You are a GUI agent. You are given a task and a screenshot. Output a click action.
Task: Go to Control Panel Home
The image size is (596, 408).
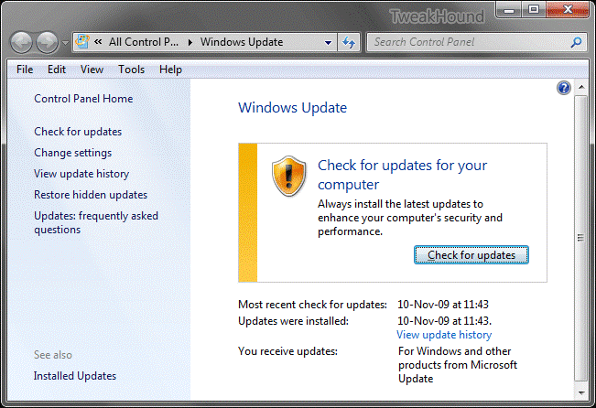[x=83, y=99]
